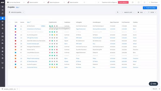Viewport: 161px width, 91px height.
Task: Open the Filter dropdown
Action: tap(152, 12)
